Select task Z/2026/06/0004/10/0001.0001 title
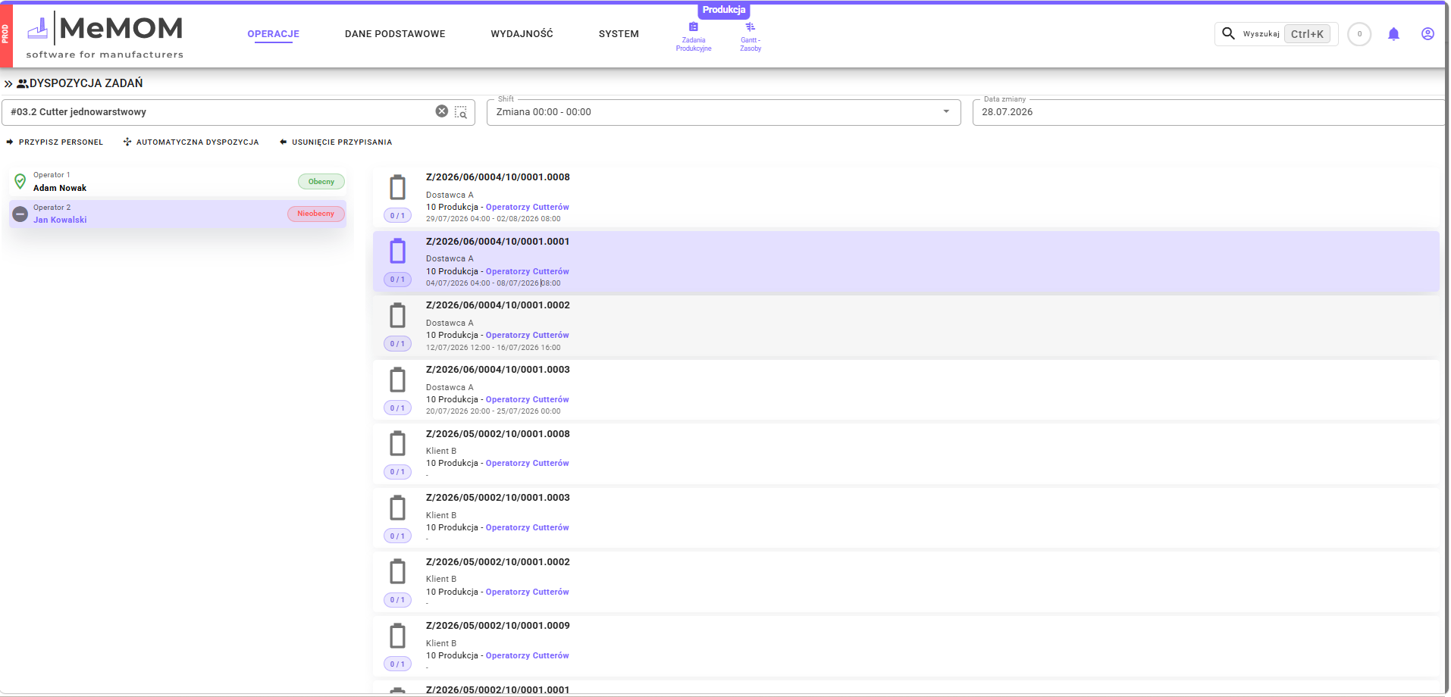Viewport: 1451px width, 697px height. coord(498,242)
